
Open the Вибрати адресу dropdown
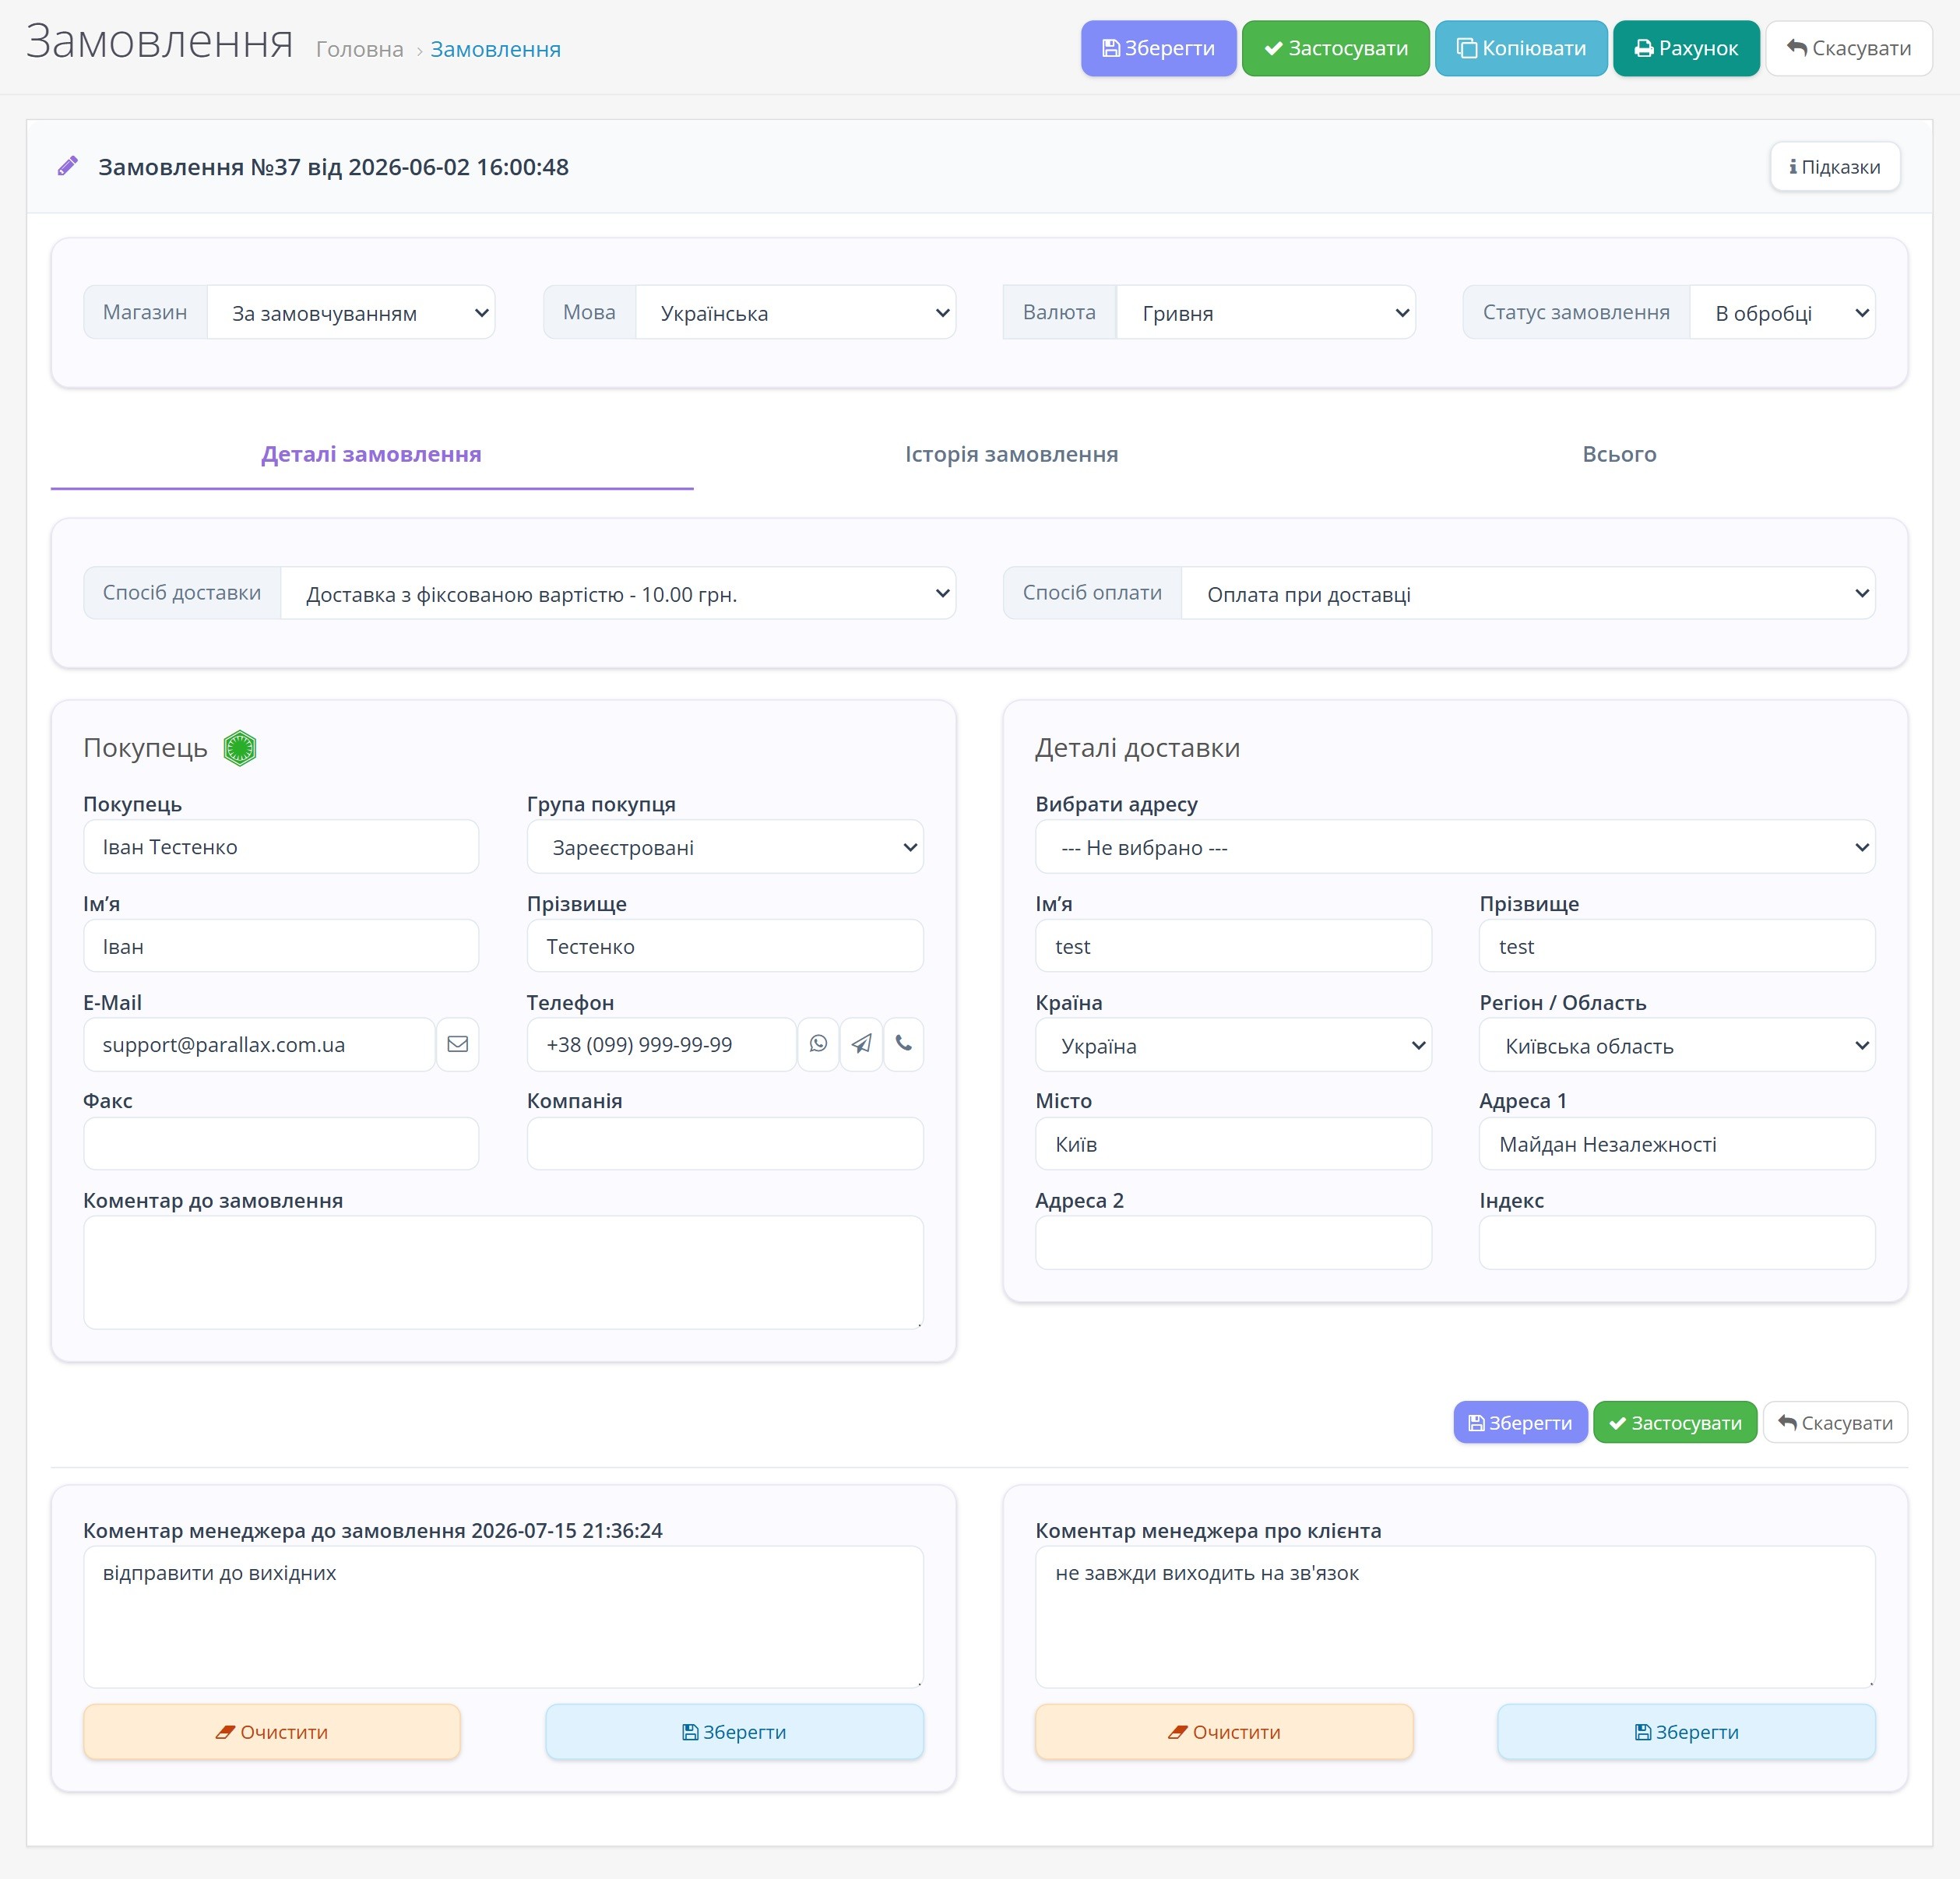click(1455, 847)
